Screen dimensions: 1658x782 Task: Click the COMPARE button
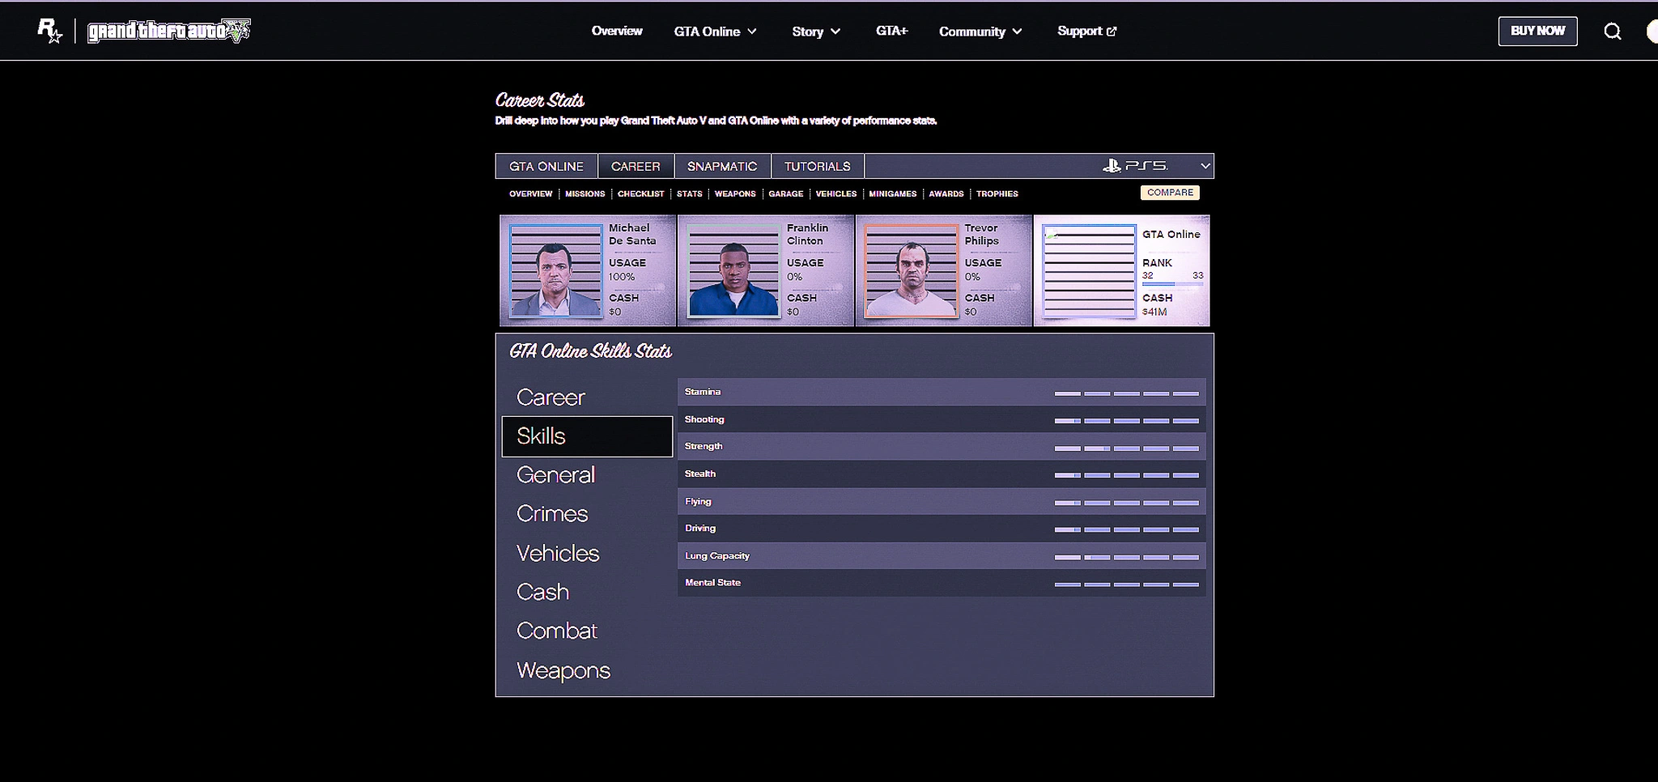(1170, 193)
